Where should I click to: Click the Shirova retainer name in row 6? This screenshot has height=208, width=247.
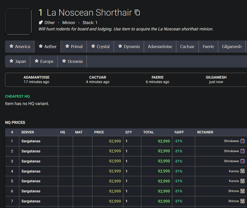pyautogui.click(x=233, y=191)
